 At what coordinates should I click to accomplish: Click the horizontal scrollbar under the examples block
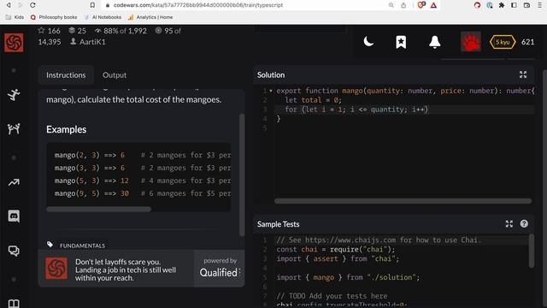[99, 209]
